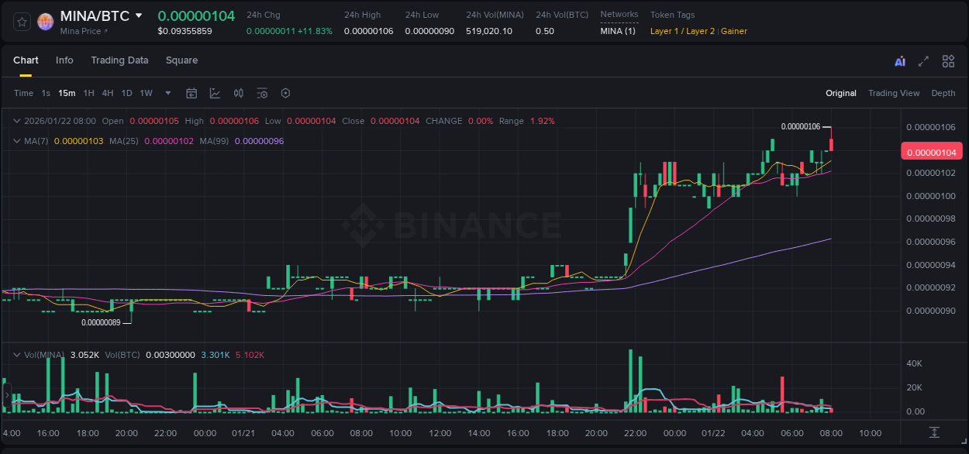The width and height of the screenshot is (969, 454).
Task: Collapse the Vol(MINA) panel chevron
Action: point(16,354)
